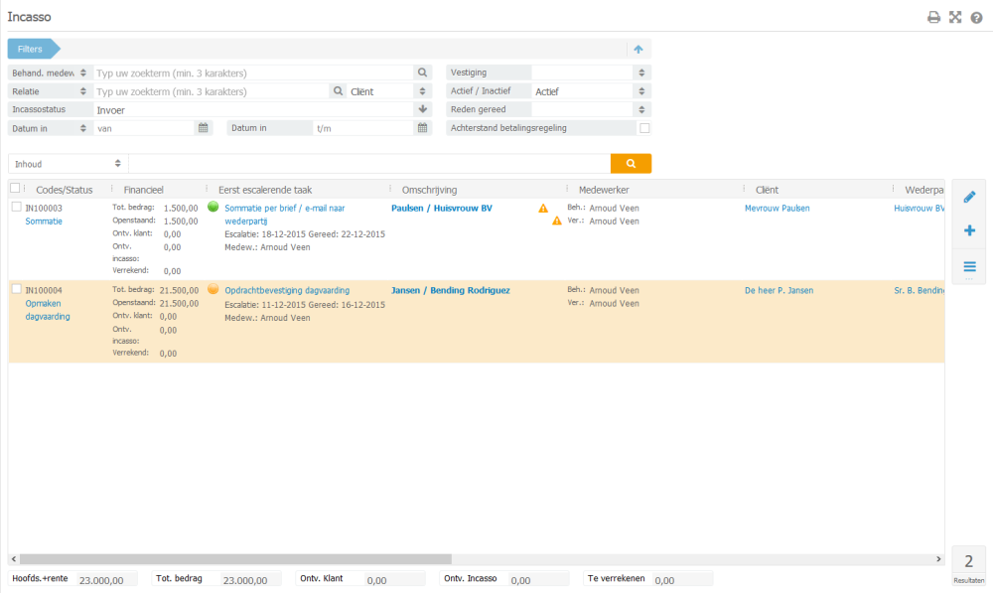Click the code IN100004

pos(44,290)
